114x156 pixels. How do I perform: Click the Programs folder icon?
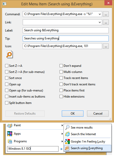10,141
